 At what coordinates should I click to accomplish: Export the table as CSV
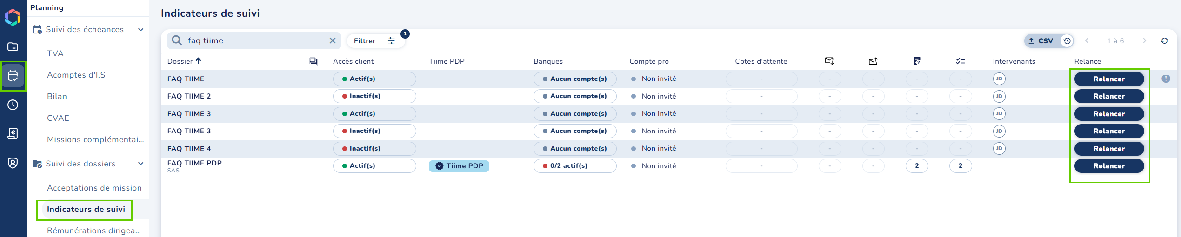1041,41
